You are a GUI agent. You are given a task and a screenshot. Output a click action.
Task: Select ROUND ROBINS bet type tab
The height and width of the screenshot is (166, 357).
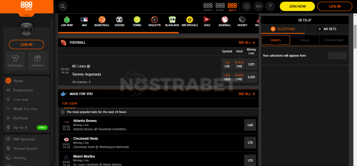click(x=334, y=40)
